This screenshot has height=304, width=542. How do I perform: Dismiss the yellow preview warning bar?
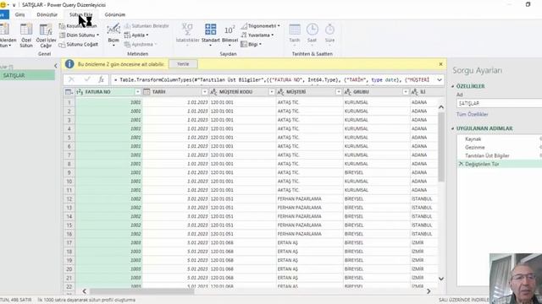[x=440, y=64]
